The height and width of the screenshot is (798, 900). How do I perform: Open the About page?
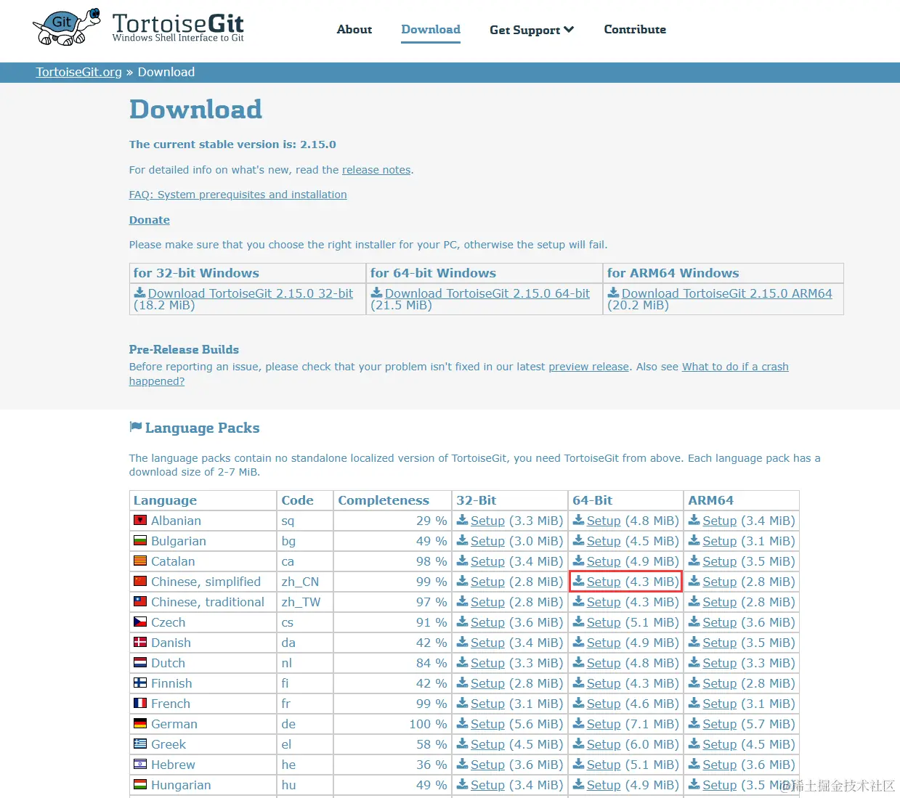click(354, 29)
